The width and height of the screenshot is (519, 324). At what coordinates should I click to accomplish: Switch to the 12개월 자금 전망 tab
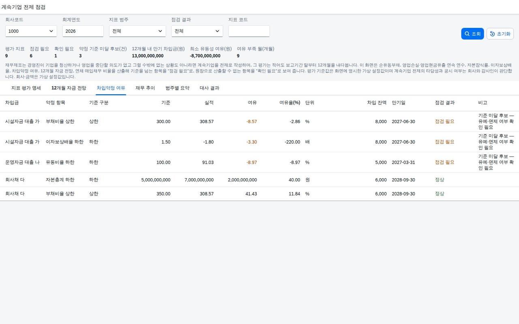tap(69, 88)
